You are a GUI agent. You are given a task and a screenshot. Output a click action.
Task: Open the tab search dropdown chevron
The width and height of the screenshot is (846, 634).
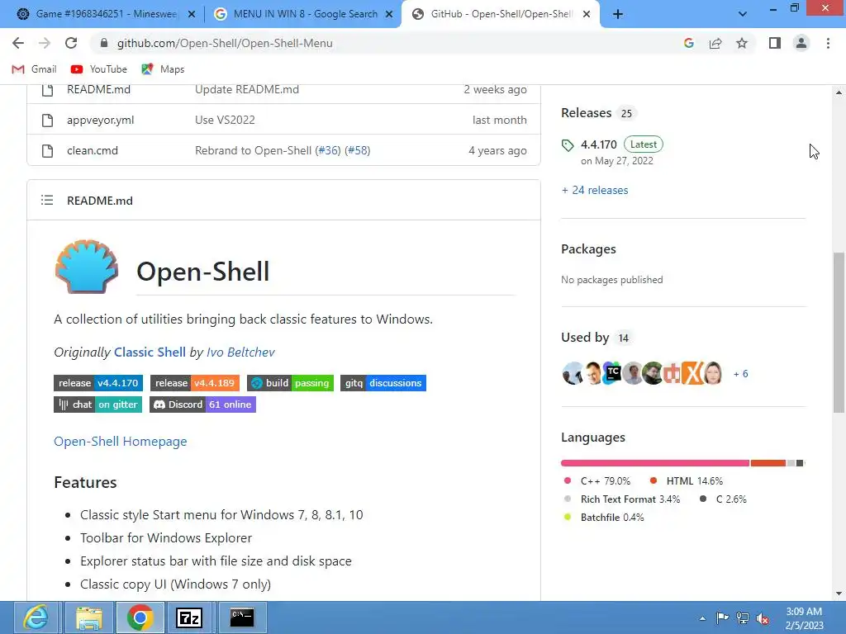point(743,14)
